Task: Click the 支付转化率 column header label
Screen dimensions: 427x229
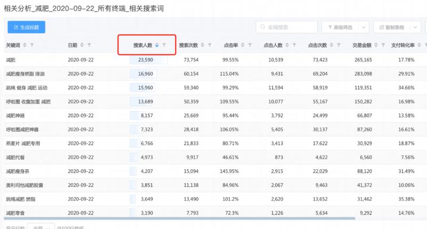Action: click(403, 45)
